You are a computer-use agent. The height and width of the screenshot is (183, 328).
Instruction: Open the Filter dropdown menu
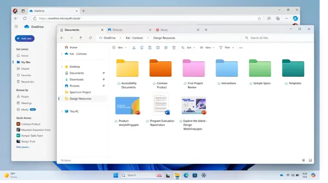(x=226, y=48)
